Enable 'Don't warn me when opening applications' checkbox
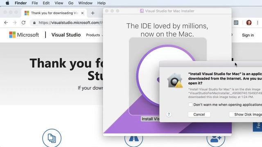Image resolution: width=262 pixels, height=147 pixels. [x=190, y=105]
